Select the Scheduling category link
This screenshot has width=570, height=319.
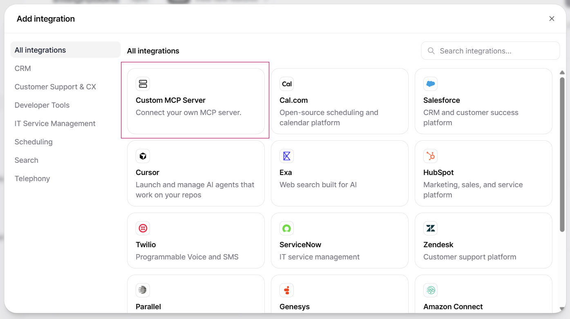click(33, 142)
